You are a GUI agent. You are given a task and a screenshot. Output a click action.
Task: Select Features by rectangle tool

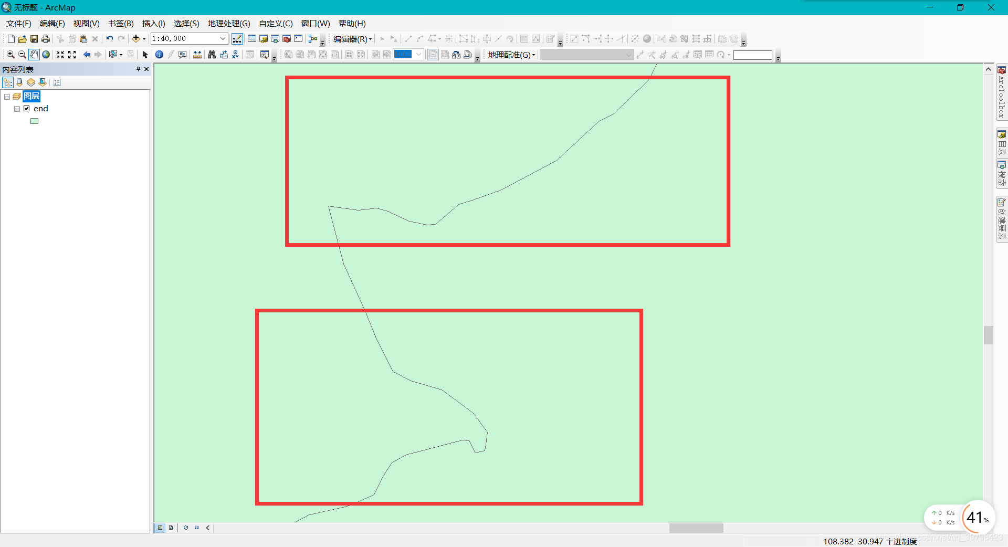click(112, 55)
